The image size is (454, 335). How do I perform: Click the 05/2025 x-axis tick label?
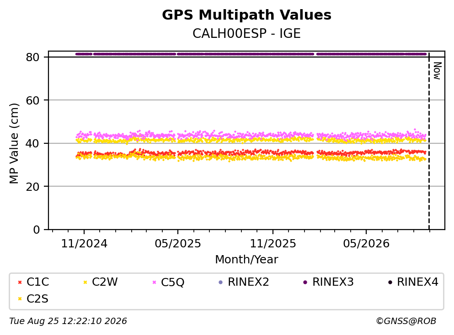tap(178, 244)
